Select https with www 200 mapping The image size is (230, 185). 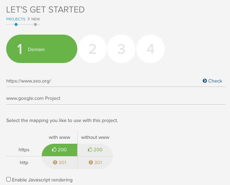tap(59, 150)
